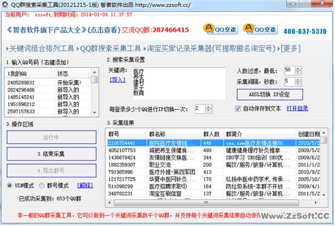The height and width of the screenshot is (226, 335).
Task: Click the [更多] link
Action: [x=291, y=49]
